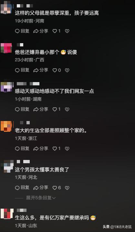
Task: Reply to the 广西 comment about 他爸
Action: point(22,70)
